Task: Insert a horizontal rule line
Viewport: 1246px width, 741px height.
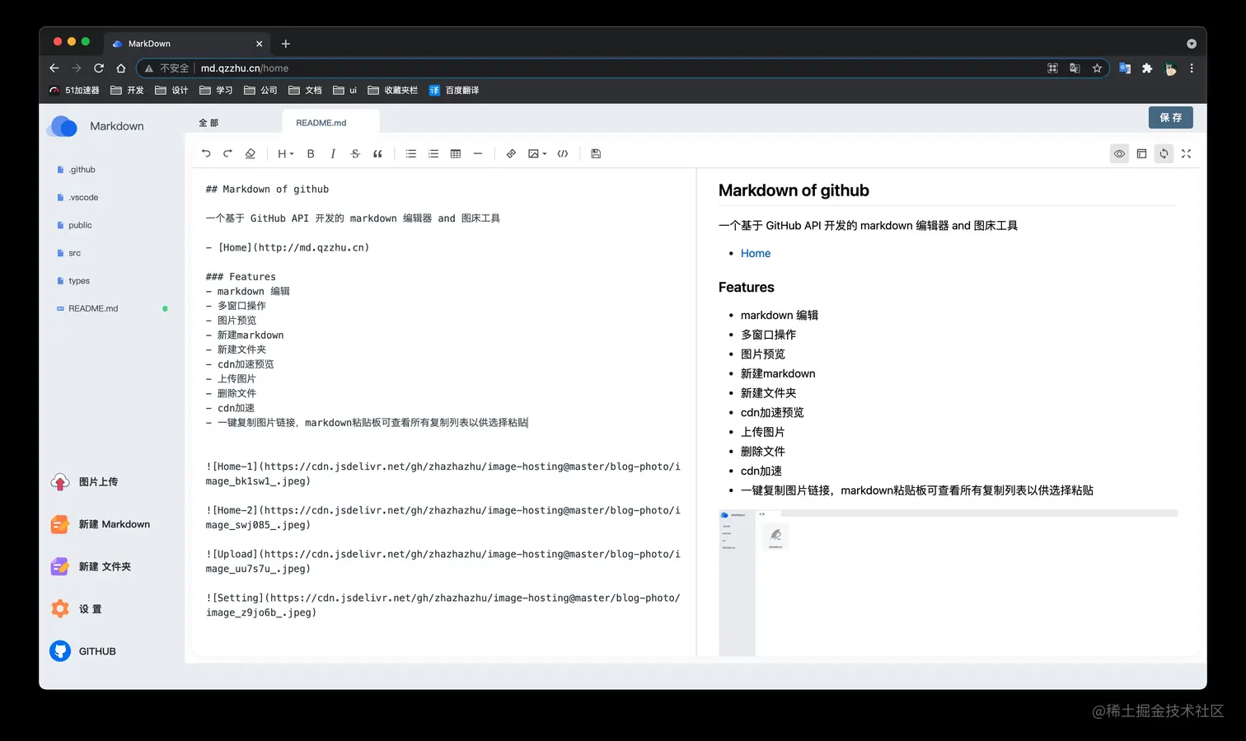Action: pos(478,153)
